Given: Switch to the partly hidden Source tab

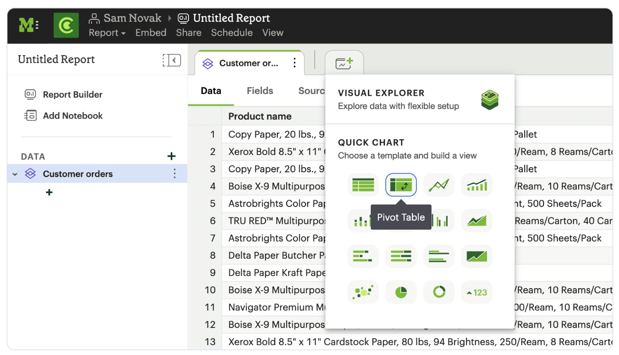Looking at the screenshot, I should point(311,91).
